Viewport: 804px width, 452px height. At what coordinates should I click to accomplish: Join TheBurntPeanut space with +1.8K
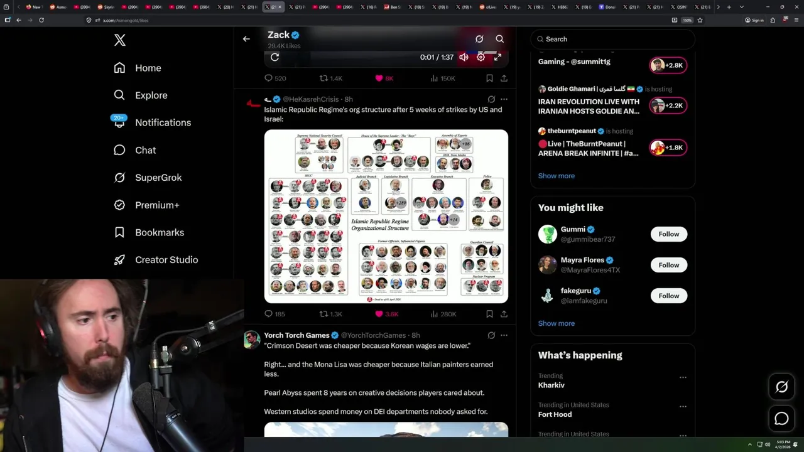668,148
